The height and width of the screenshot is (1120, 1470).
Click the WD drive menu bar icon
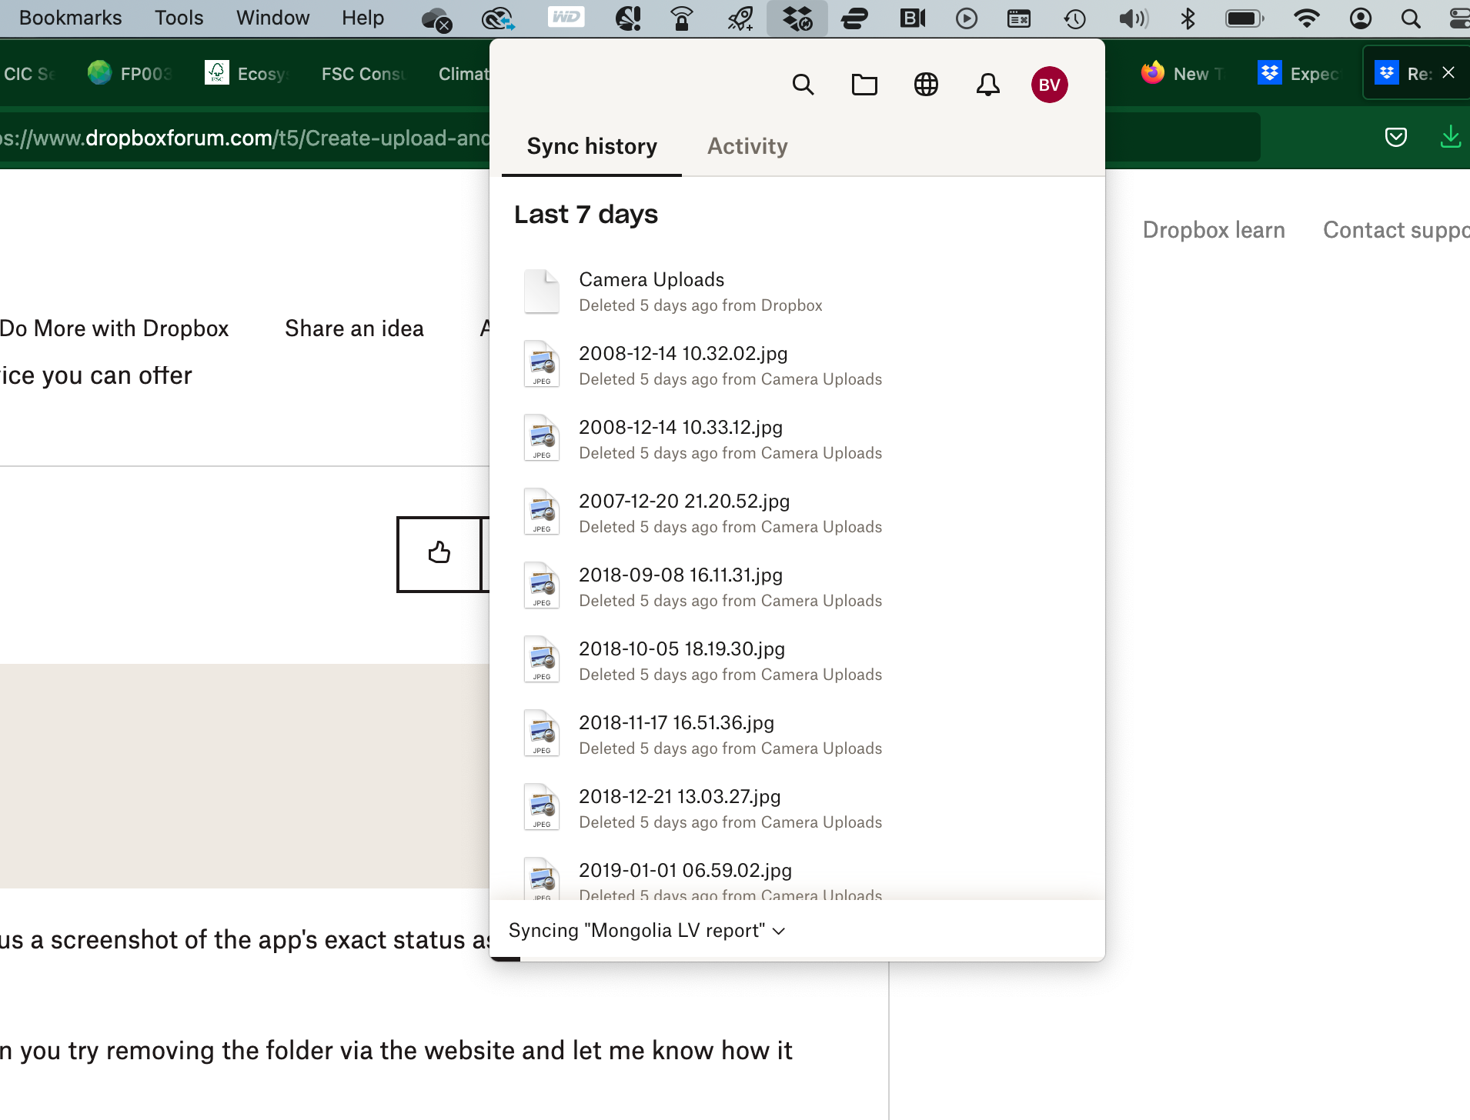tap(566, 18)
